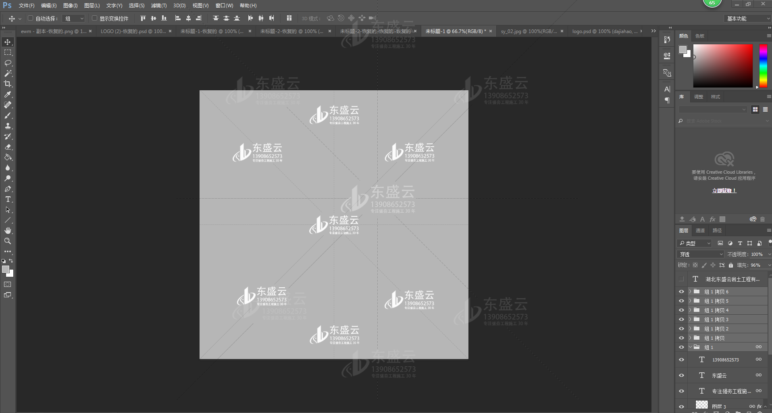772x413 pixels.
Task: Select the Brush tool
Action: 8,115
